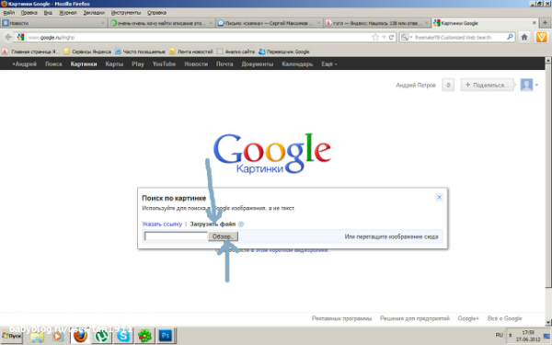Expand the account dropdown arrow beside the avatar

(536, 85)
